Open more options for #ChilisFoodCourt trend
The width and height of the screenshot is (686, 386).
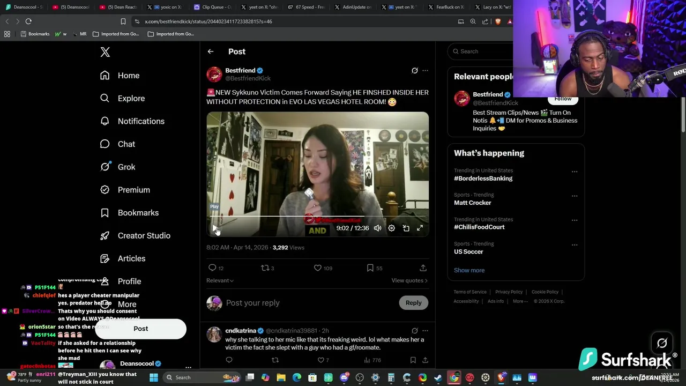(x=575, y=220)
